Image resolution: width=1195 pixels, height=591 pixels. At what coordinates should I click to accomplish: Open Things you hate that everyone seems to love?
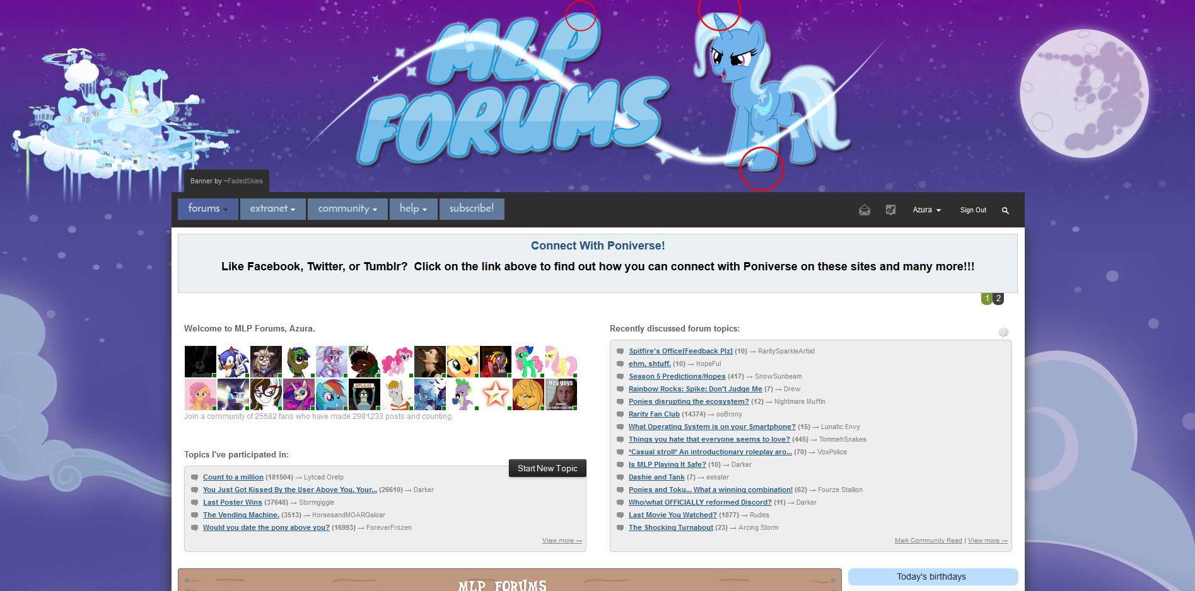pyautogui.click(x=709, y=440)
